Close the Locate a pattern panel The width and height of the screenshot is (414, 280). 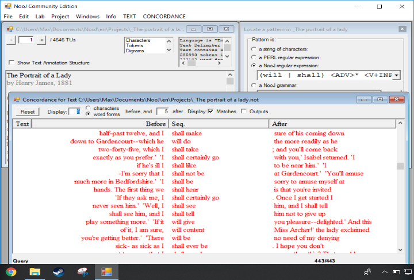[402, 29]
